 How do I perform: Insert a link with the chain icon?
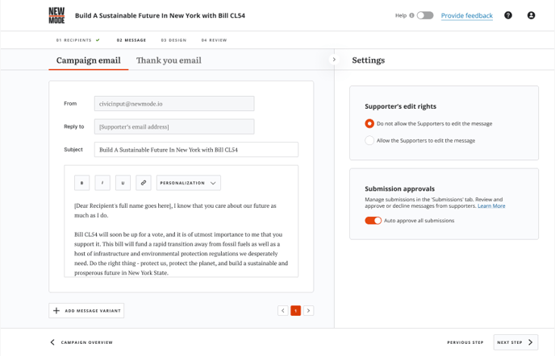click(x=144, y=183)
